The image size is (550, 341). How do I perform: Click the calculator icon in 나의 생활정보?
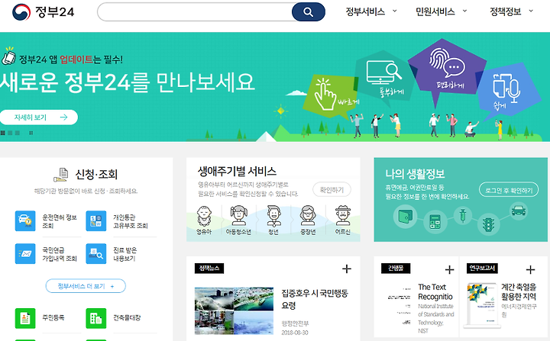[x=435, y=222]
